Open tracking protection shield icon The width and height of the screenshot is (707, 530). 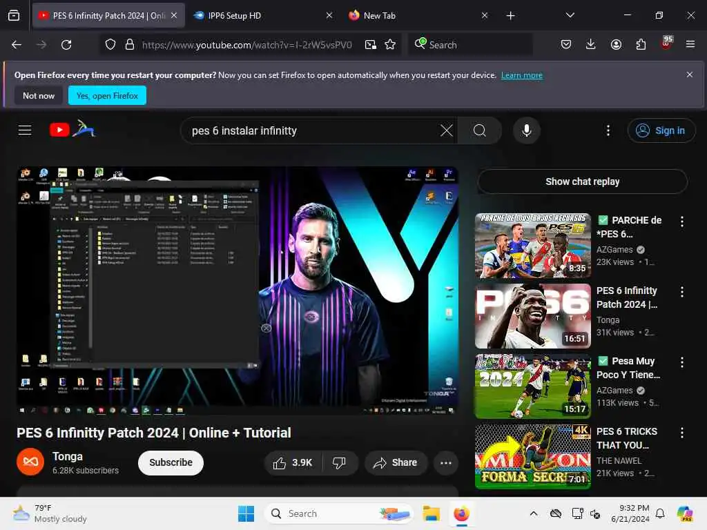tap(110, 45)
